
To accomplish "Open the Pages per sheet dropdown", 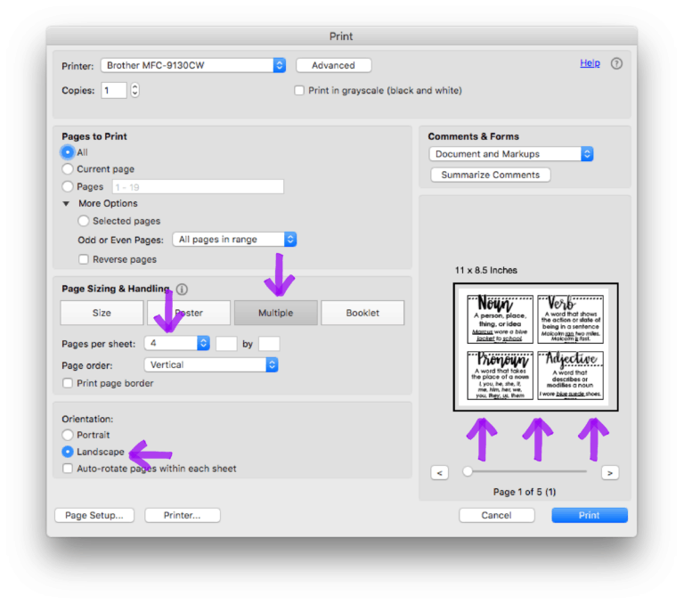I will [x=203, y=343].
